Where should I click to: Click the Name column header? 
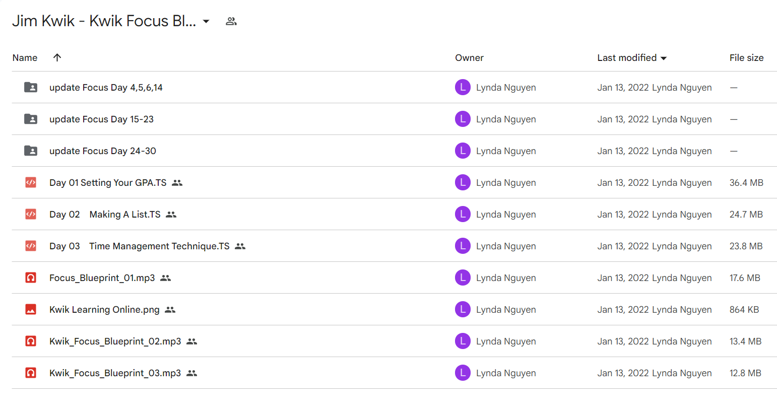[x=25, y=58]
